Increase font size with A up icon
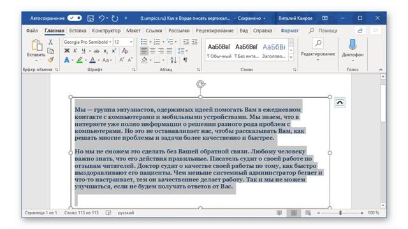 [x=122, y=60]
